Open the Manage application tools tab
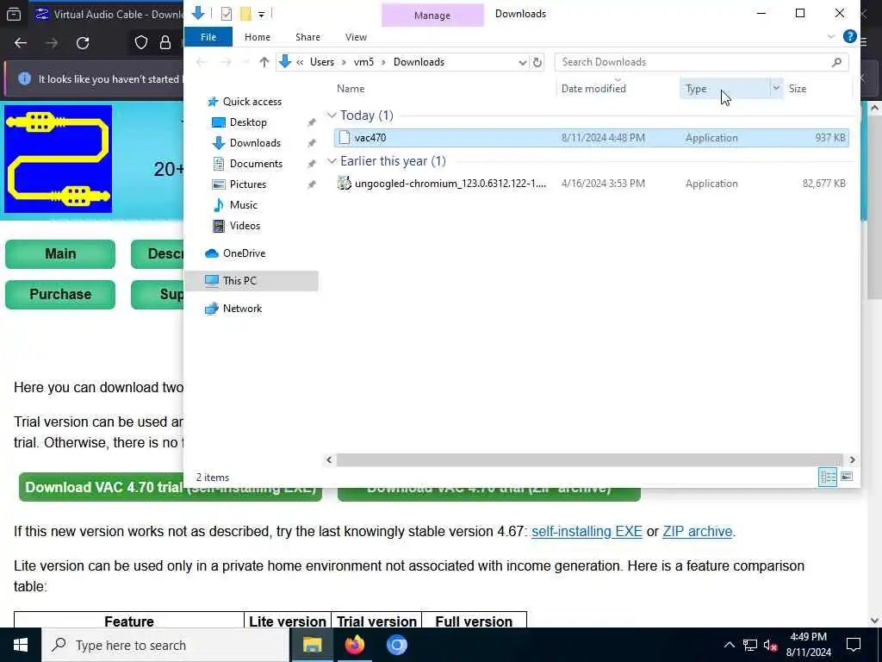 tap(432, 16)
